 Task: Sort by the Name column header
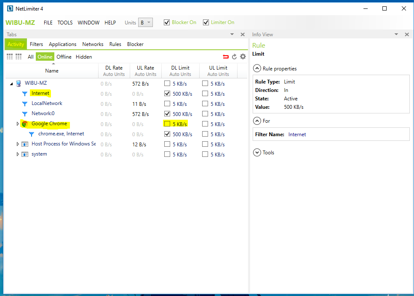coord(52,71)
